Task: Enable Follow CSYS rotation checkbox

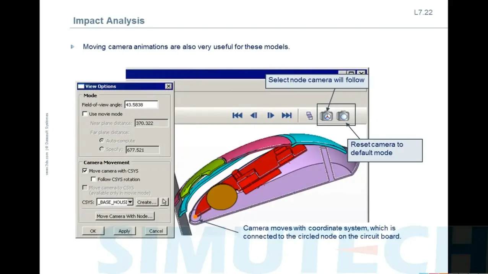Action: coord(93,179)
